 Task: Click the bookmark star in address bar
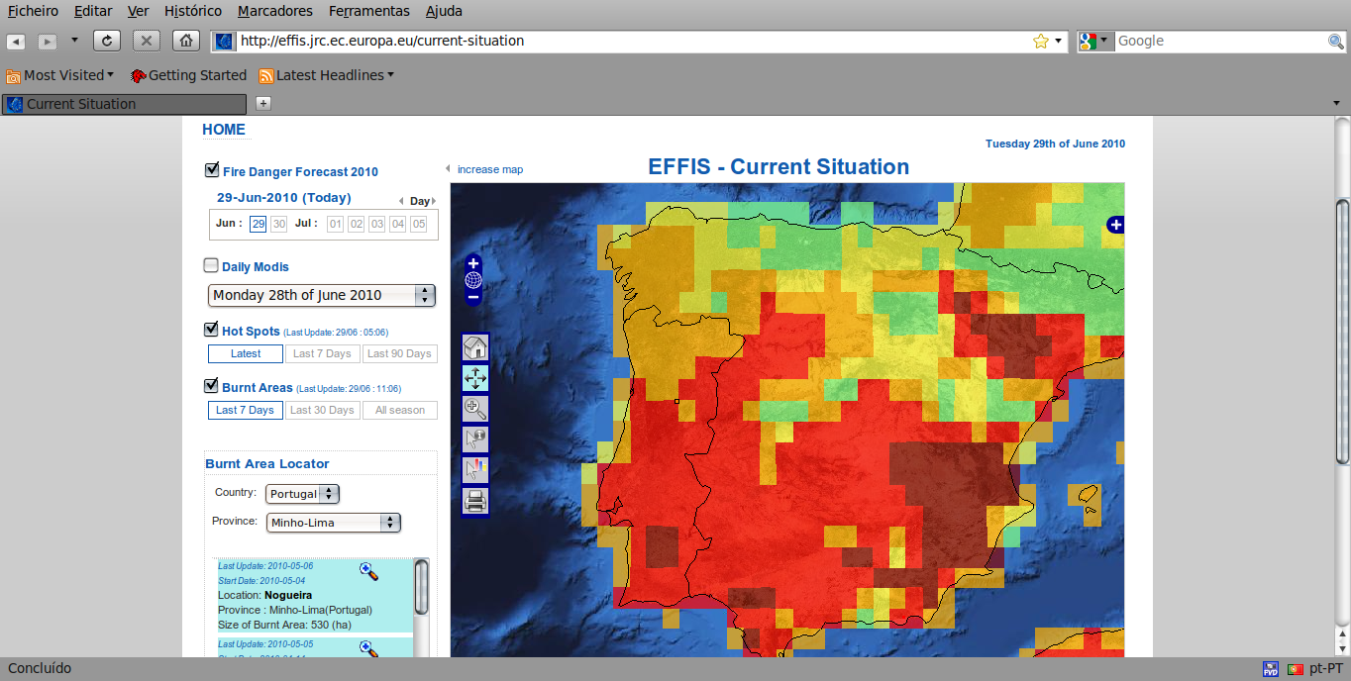point(1041,42)
